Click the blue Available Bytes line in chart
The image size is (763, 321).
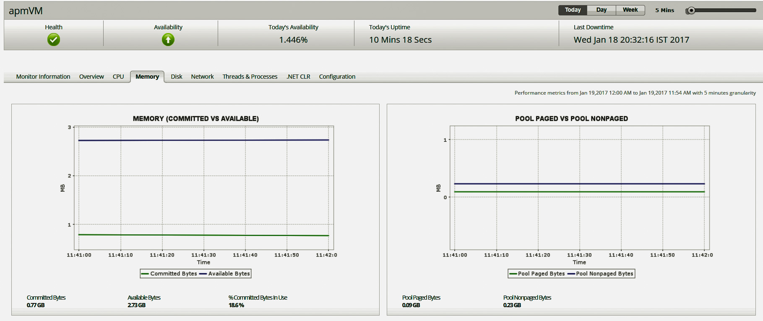click(204, 140)
